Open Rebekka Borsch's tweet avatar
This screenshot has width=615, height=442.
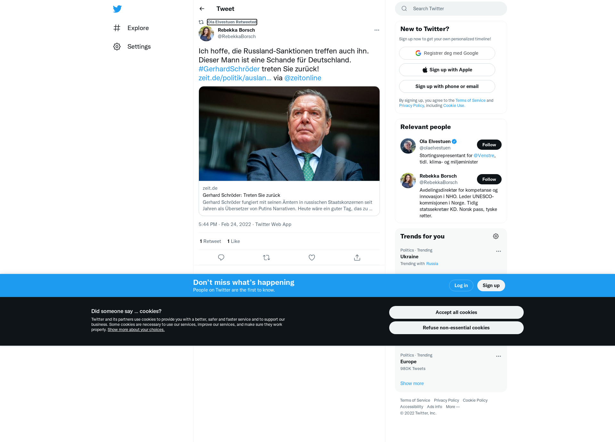point(206,34)
